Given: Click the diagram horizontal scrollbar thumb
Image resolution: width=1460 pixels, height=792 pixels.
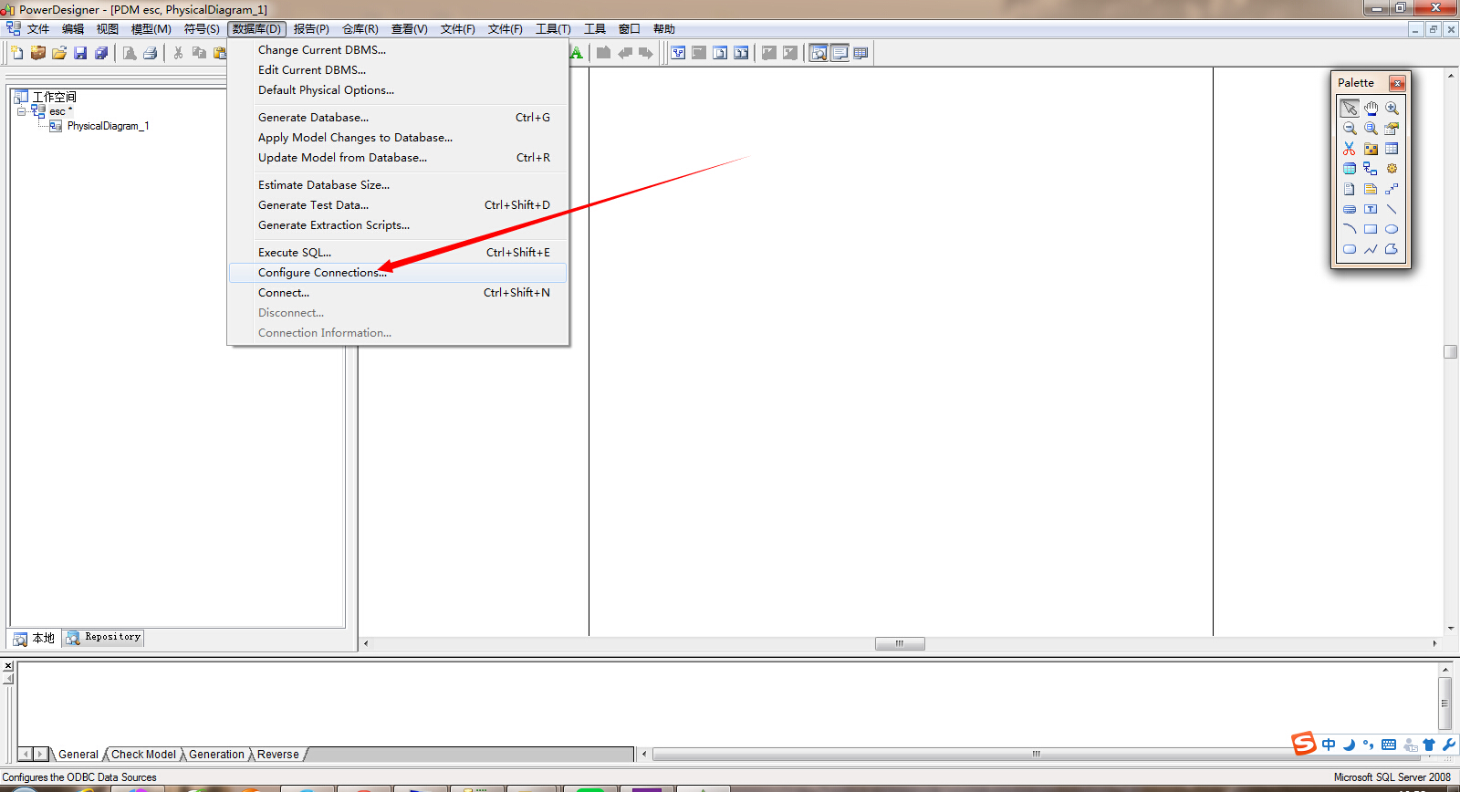Looking at the screenshot, I should tap(900, 643).
